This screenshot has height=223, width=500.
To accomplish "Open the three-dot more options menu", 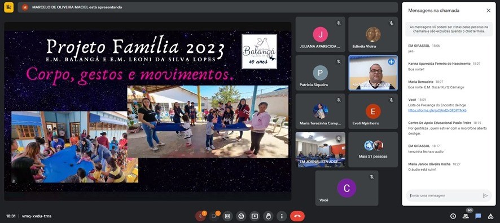I will [x=282, y=216].
